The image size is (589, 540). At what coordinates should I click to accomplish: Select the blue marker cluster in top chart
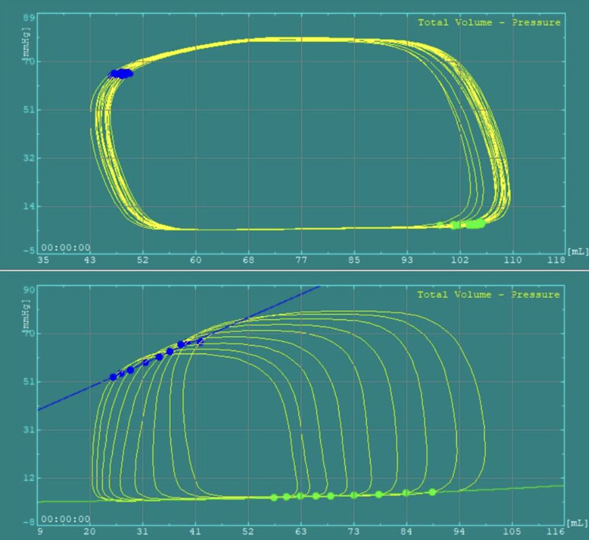(x=121, y=74)
